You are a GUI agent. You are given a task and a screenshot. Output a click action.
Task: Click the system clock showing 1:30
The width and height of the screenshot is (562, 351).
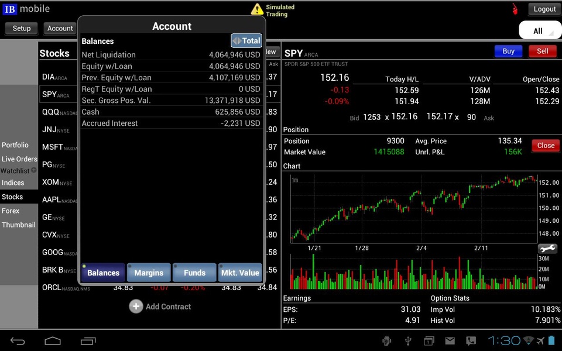click(504, 340)
